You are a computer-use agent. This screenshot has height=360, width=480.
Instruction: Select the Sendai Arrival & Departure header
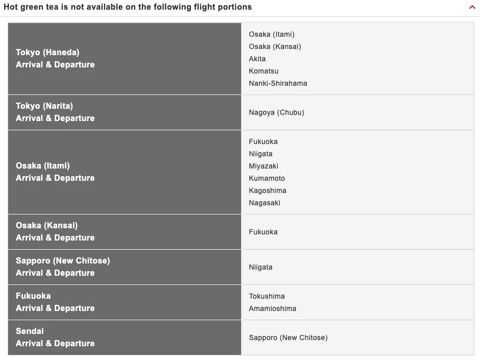125,338
